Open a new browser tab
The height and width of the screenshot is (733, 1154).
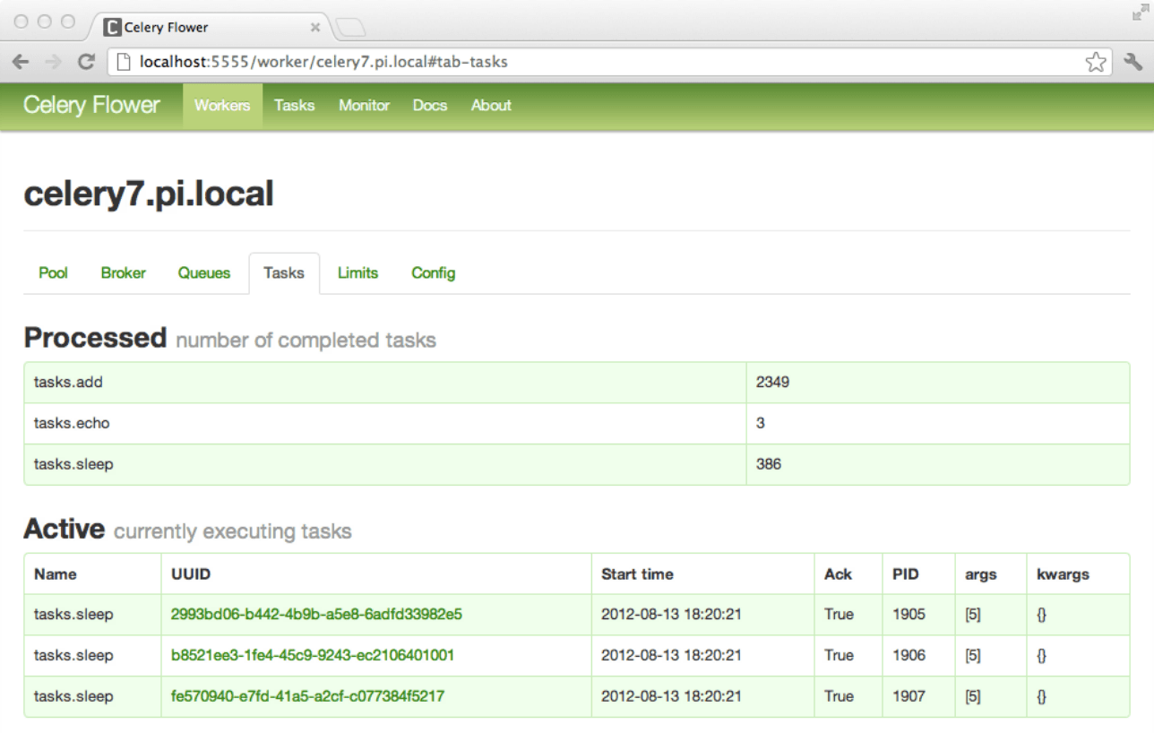349,28
